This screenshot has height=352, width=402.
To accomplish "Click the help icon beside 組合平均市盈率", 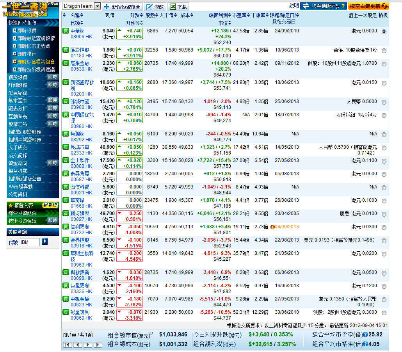I will [366, 334].
